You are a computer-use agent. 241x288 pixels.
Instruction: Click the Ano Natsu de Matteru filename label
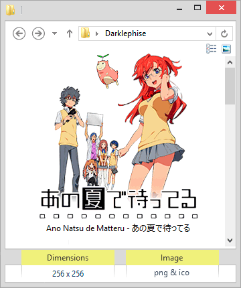[118, 228]
